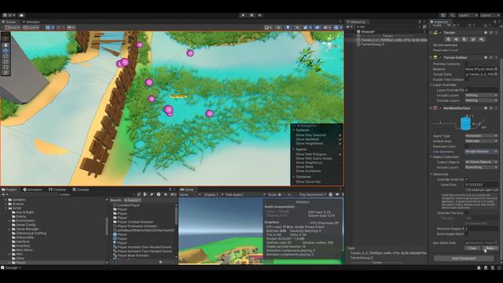Image resolution: width=503 pixels, height=283 pixels.
Task: Select the Scale tool in the scene overlay
Action: pos(6,61)
